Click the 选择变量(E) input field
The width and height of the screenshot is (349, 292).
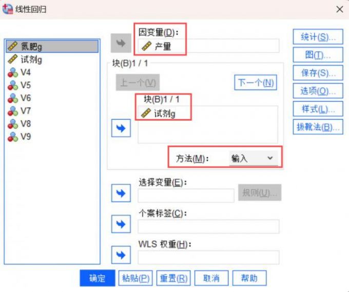pos(186,196)
